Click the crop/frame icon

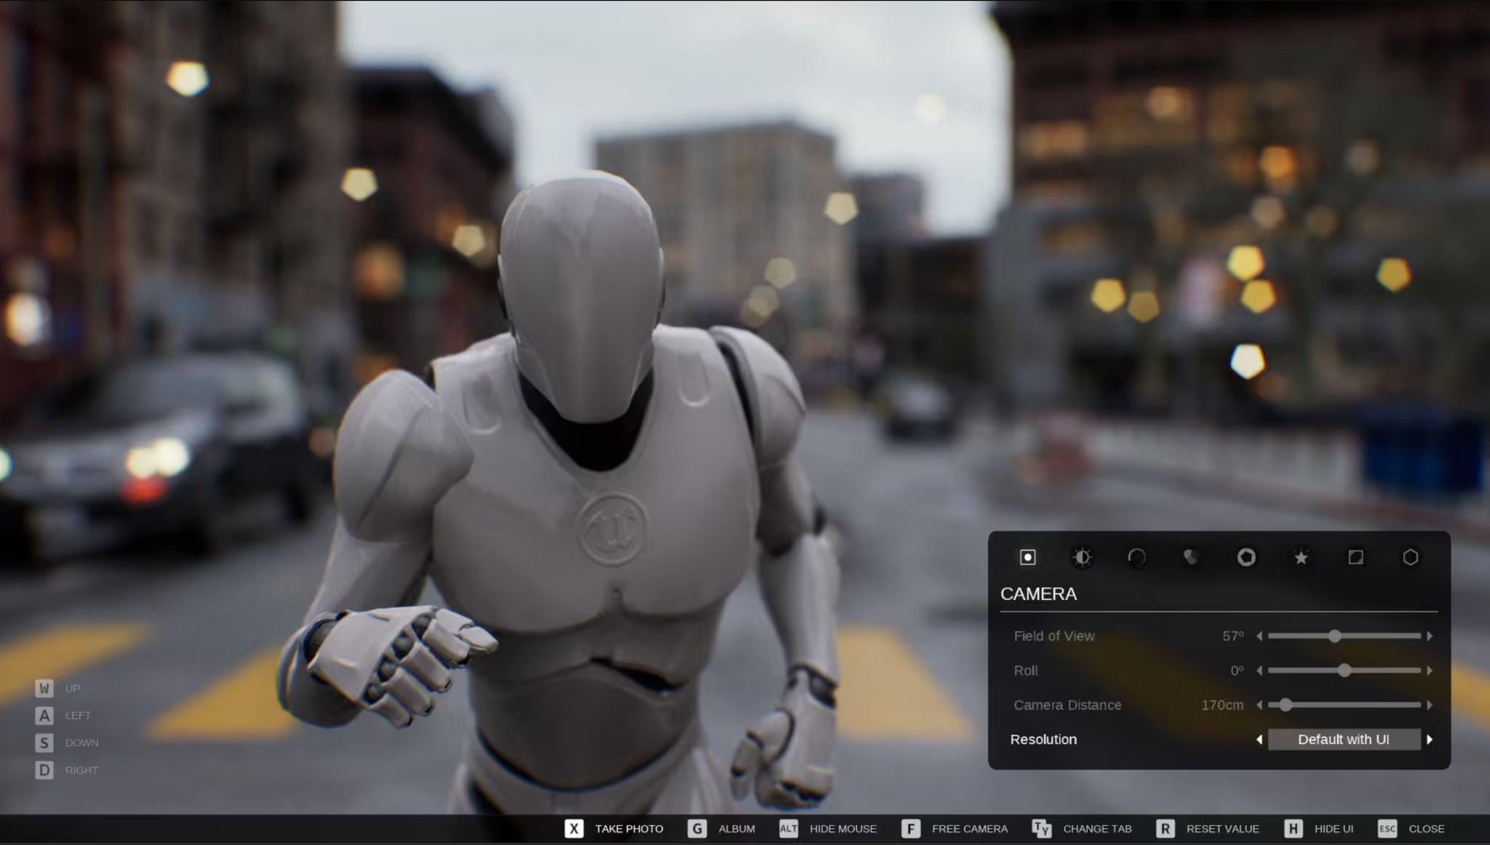1356,556
